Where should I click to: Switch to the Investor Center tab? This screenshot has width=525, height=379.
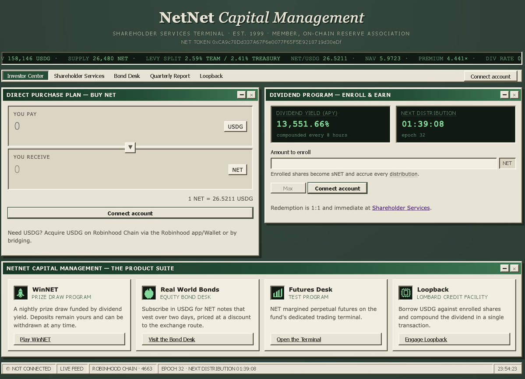(x=25, y=76)
